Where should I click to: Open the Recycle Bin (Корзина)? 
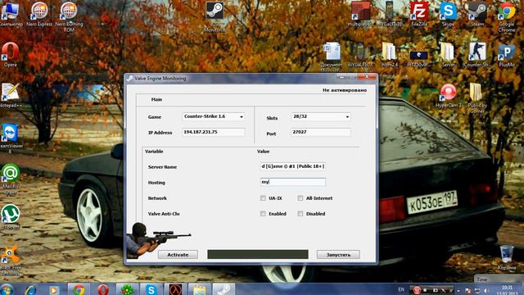click(507, 257)
